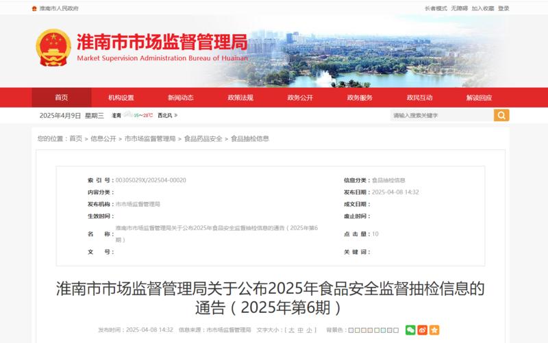
Task: Focus the search keyword input field
Action: coord(442,115)
